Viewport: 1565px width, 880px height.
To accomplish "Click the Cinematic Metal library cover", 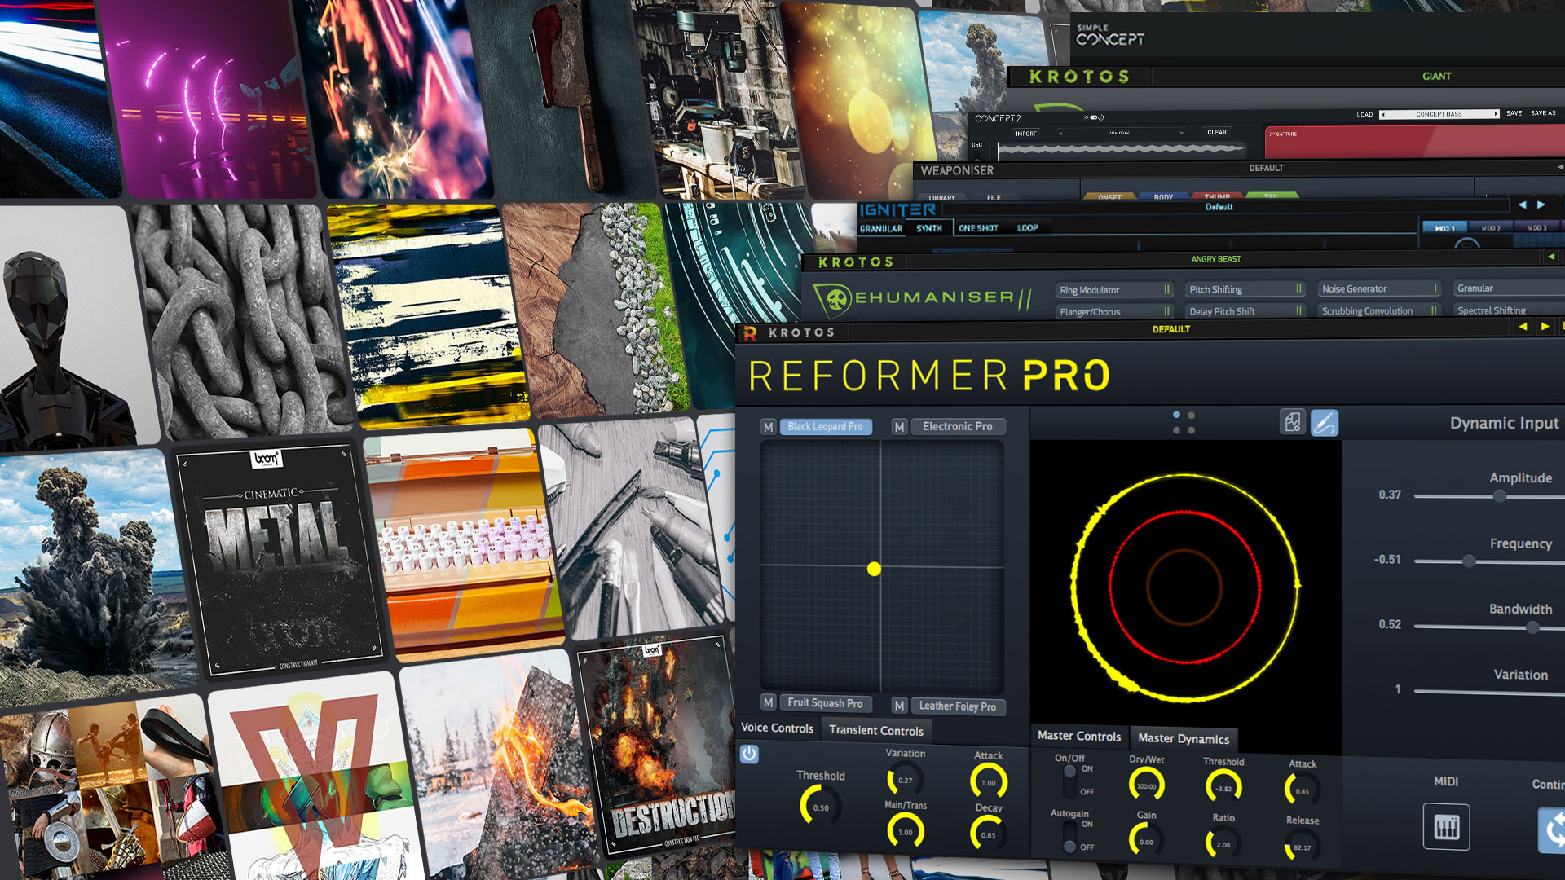I will 280,561.
